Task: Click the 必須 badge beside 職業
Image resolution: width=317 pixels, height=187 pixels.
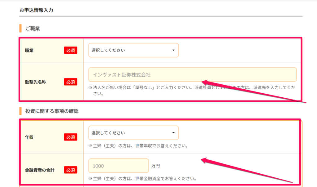Action: point(71,50)
